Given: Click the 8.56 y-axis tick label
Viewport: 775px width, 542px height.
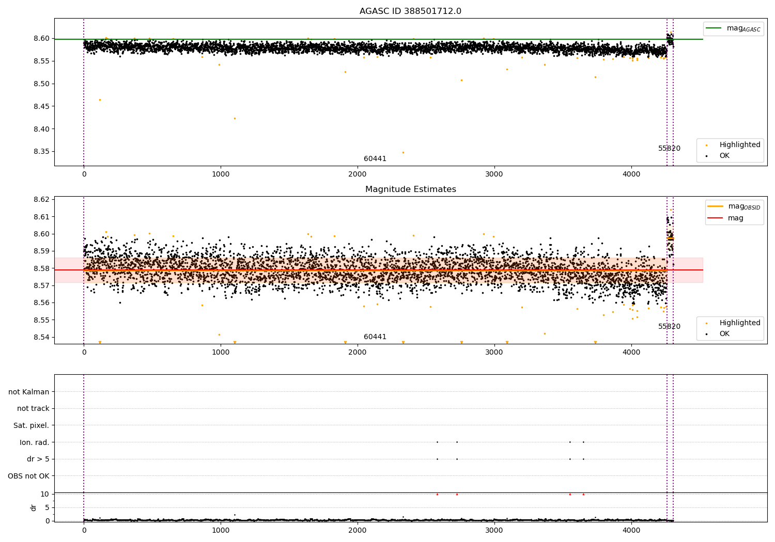Looking at the screenshot, I should coord(41,303).
